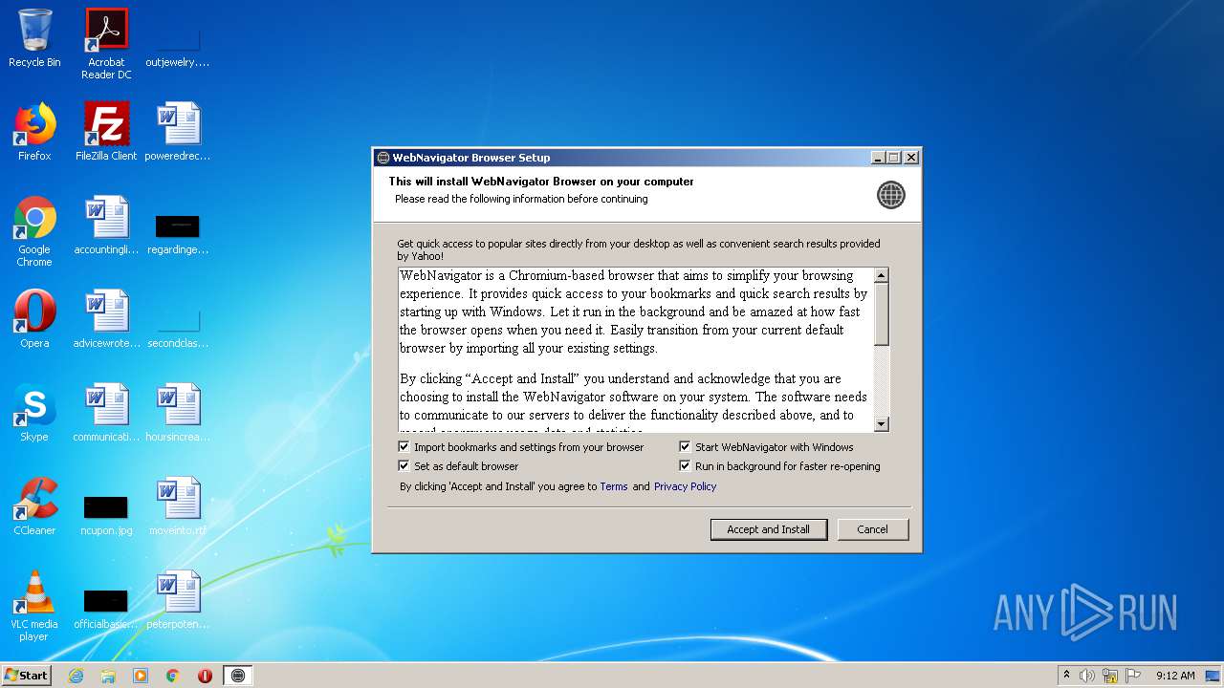Launch Firefox from the desktop
Viewport: 1224px width, 688px height.
click(34, 132)
